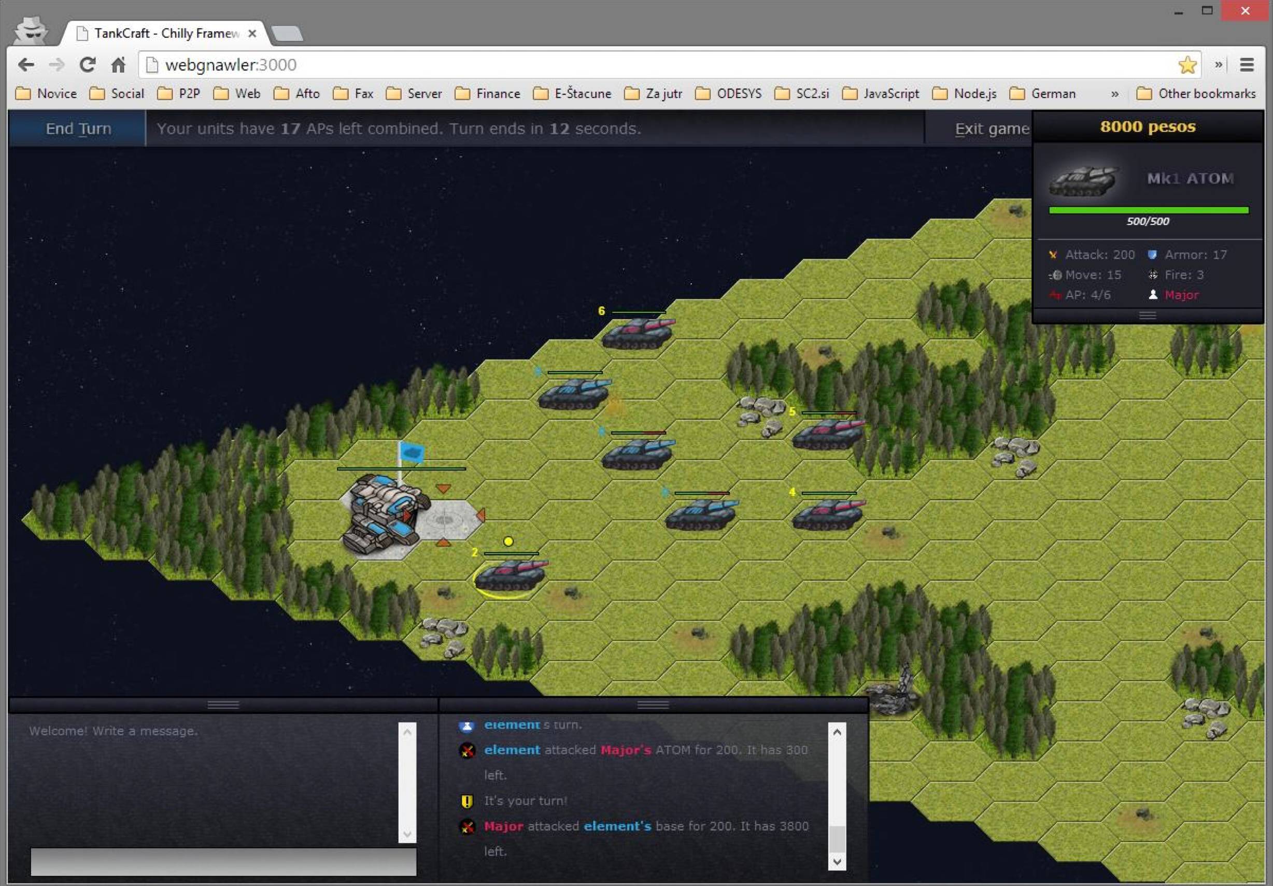Open the JavaScript bookmarks folder
Screen dimensions: 1273x886
tap(881, 94)
